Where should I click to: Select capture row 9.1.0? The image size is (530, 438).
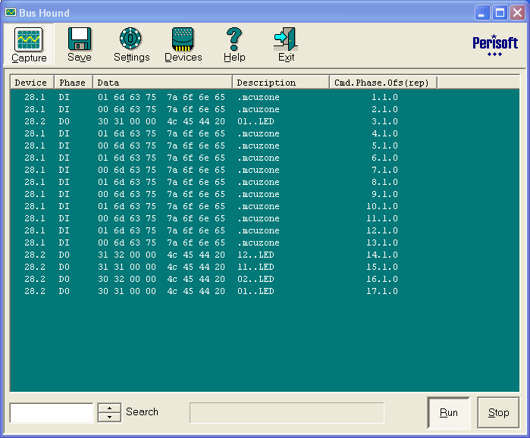click(265, 195)
